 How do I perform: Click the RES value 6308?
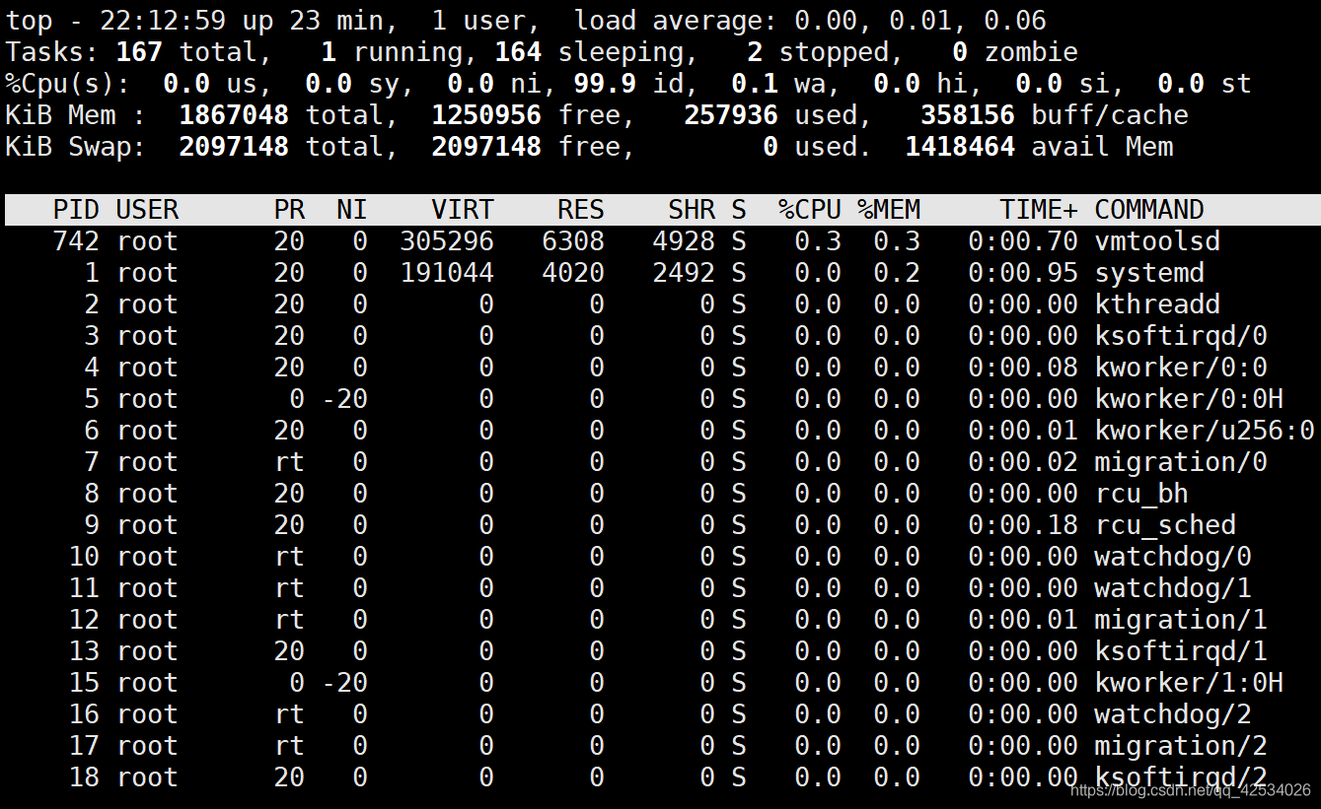tap(573, 241)
